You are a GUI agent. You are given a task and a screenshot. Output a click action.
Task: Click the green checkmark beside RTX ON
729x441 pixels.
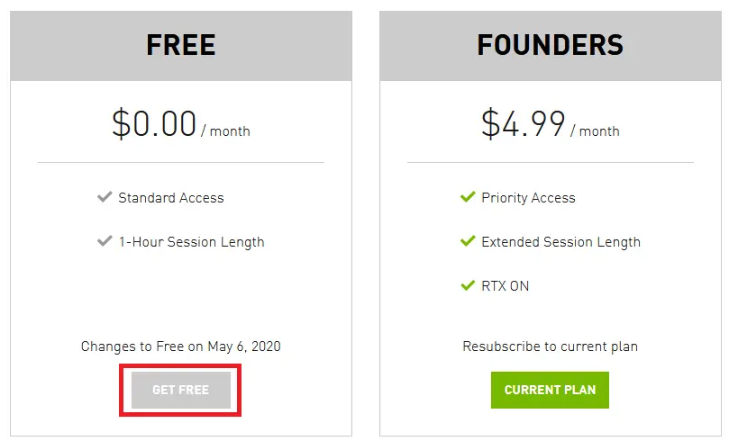click(x=468, y=285)
